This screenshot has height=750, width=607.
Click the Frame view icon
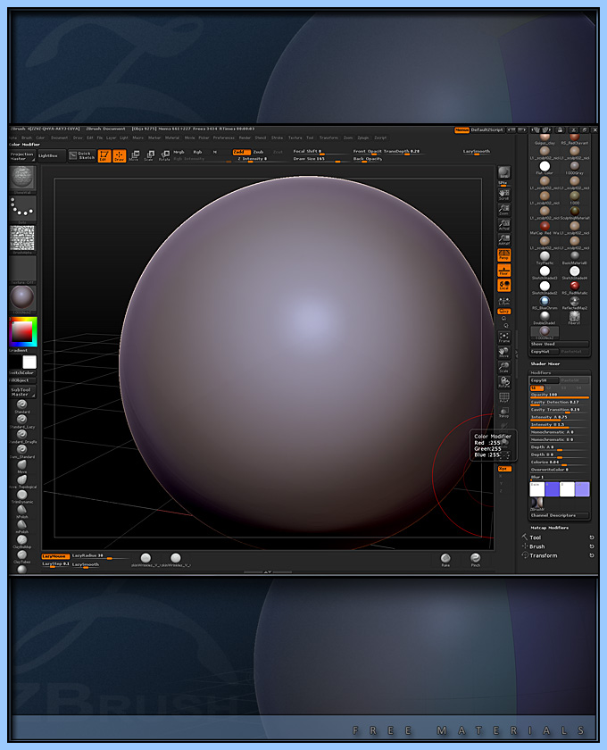pos(503,337)
